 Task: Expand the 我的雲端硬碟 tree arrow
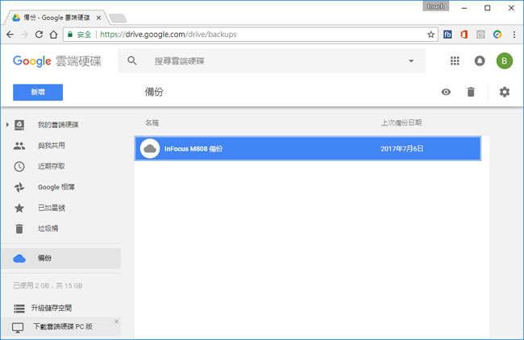tap(7, 125)
